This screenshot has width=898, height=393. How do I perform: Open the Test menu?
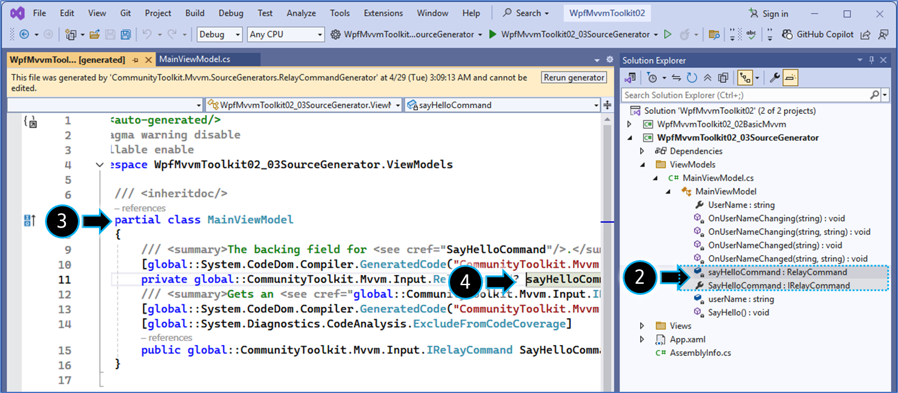(265, 13)
